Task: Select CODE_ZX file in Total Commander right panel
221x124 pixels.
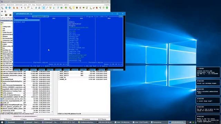Action: click(x=83, y=77)
